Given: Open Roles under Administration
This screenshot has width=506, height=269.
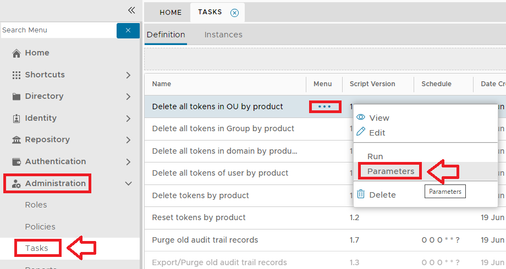Looking at the screenshot, I should (x=36, y=205).
